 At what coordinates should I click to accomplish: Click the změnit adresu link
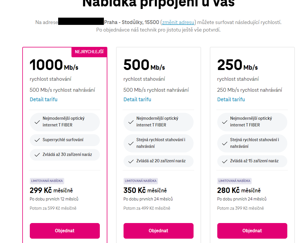(x=178, y=22)
